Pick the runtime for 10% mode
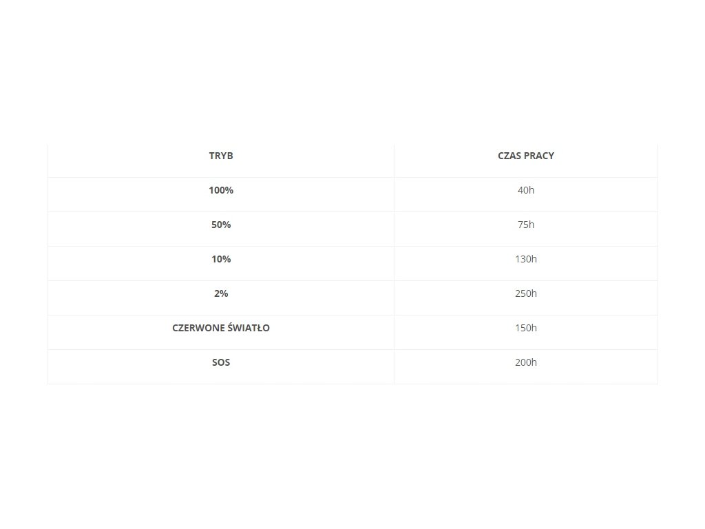The height and width of the screenshot is (529, 705). 525,259
